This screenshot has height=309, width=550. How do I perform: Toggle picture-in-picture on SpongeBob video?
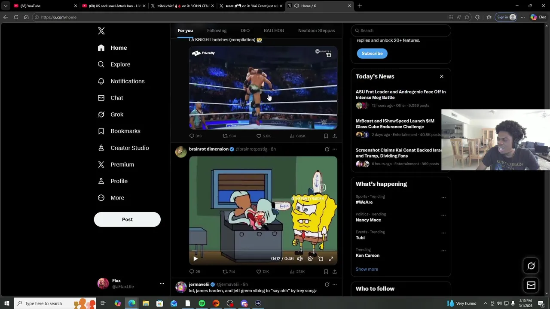tap(321, 259)
